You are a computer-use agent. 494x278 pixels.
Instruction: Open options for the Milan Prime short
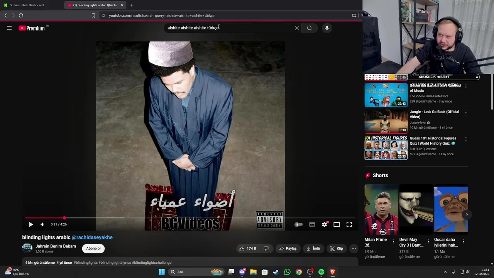click(394, 241)
